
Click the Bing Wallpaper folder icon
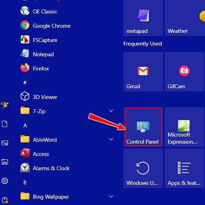(x=25, y=196)
